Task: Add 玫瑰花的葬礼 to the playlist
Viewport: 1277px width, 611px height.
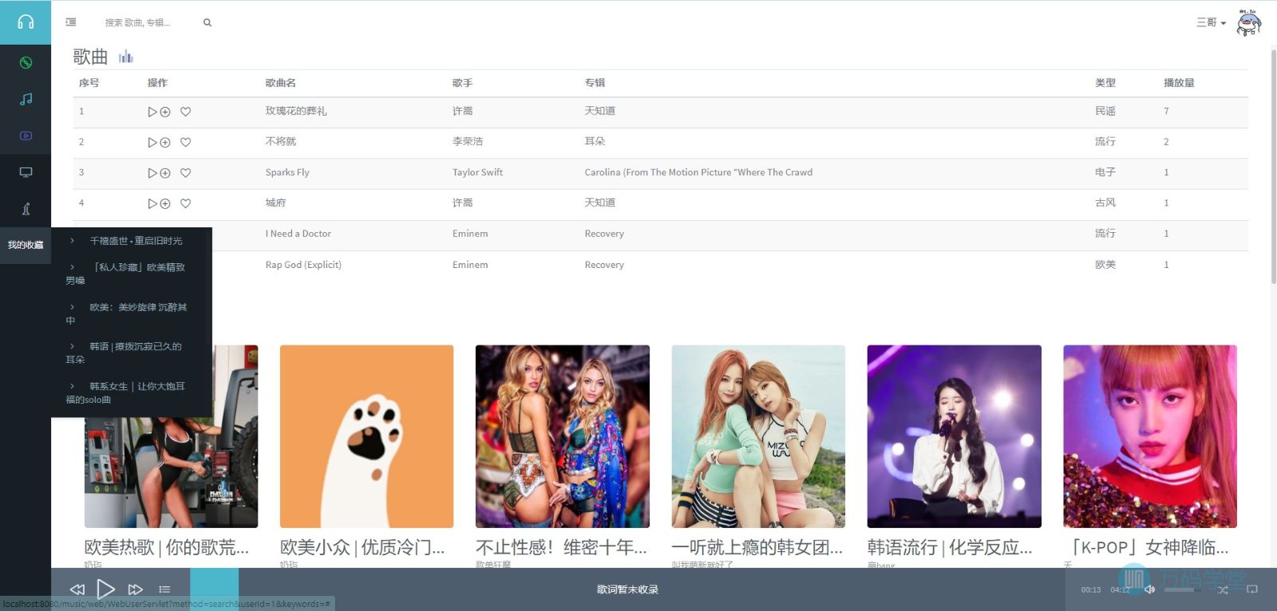Action: coord(165,112)
